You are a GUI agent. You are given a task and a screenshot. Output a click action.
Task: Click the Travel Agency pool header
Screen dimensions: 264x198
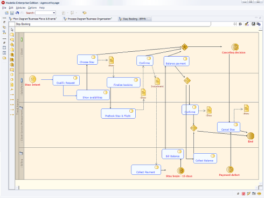click(x=17, y=106)
